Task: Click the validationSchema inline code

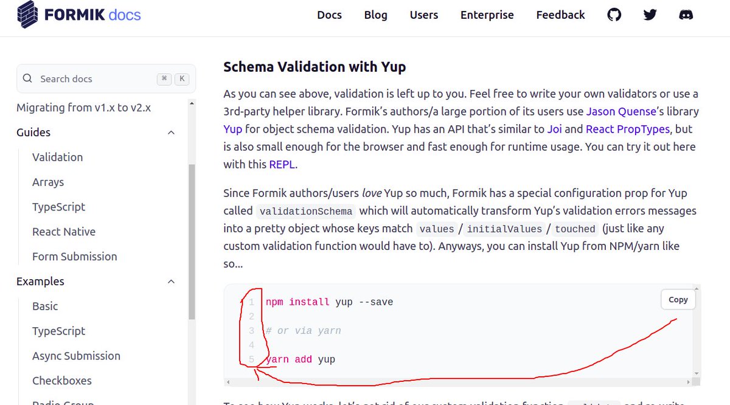Action: pos(306,212)
